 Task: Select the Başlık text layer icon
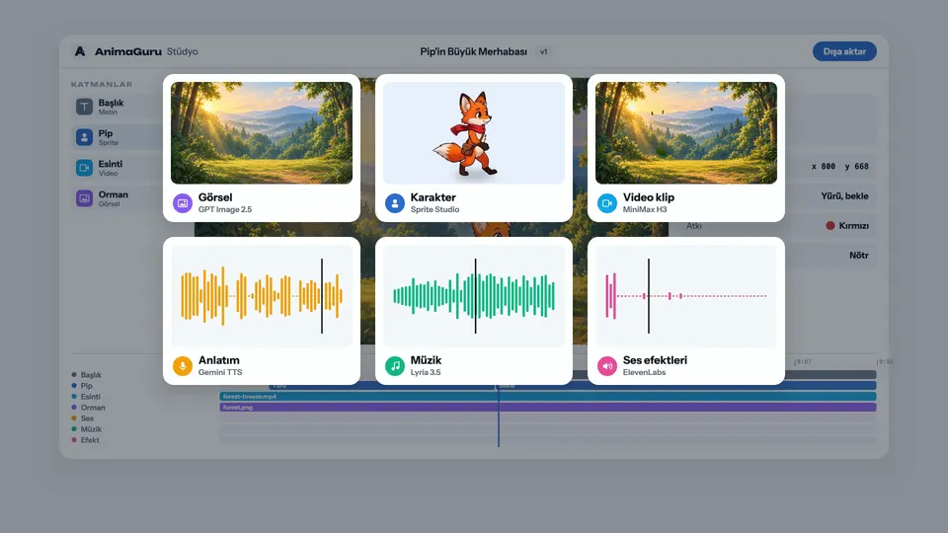pos(84,107)
